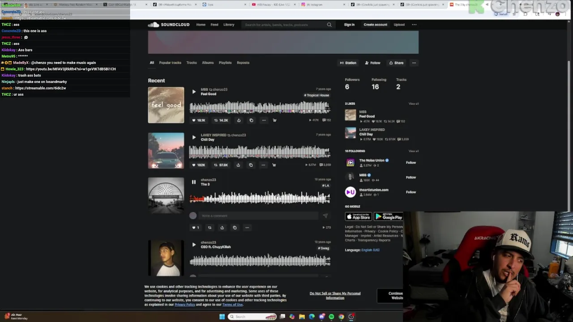Click Download on the App Store badge

click(358, 217)
